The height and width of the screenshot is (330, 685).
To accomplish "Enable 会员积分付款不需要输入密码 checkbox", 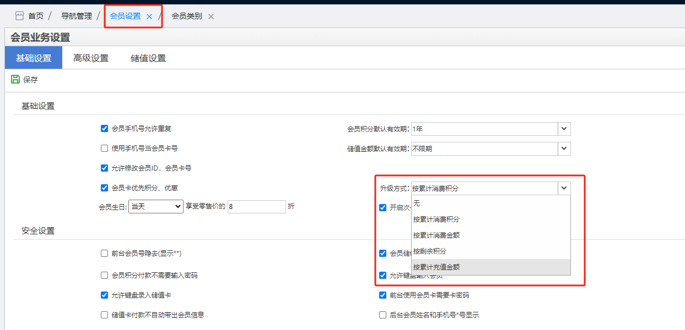I will point(104,275).
